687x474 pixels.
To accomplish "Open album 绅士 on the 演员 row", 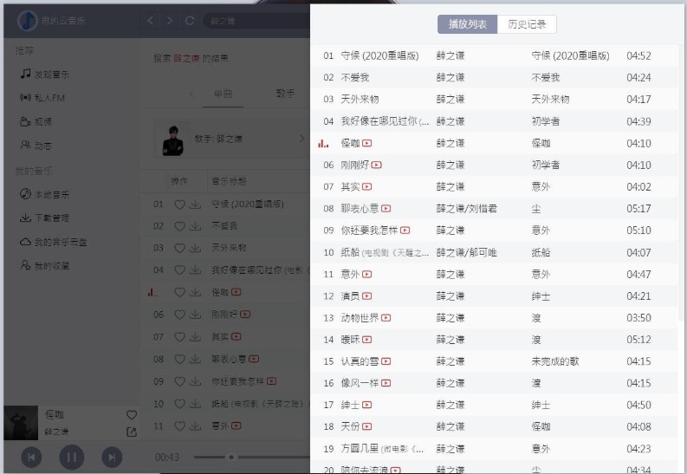I will 541,296.
